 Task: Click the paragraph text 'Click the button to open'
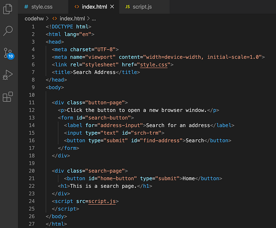[x=103, y=110]
